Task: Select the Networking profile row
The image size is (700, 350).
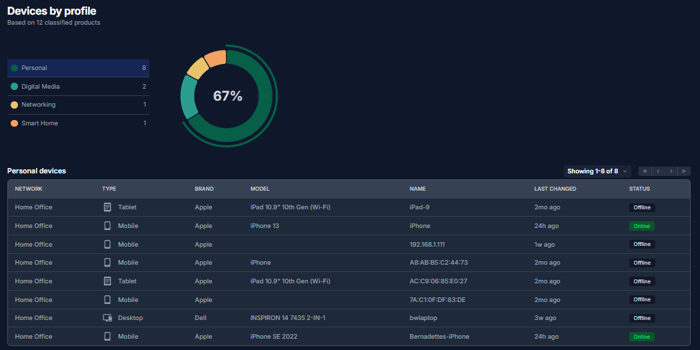Action: click(x=78, y=105)
